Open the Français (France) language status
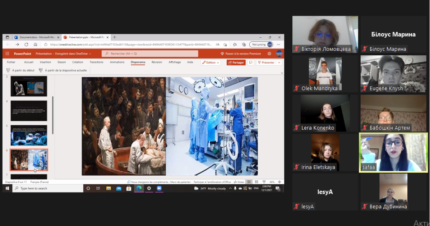 tap(40, 182)
